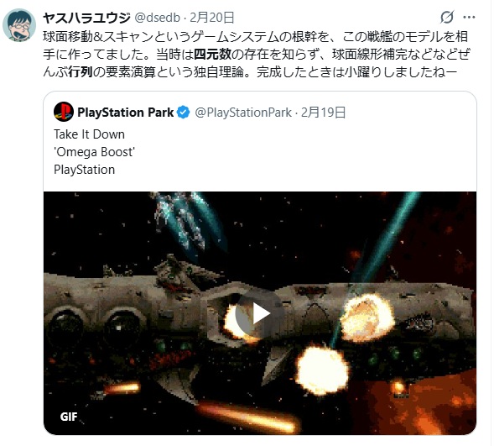
Task: Open the quoted tweet text 'Omega Boost'
Action: click(x=94, y=152)
